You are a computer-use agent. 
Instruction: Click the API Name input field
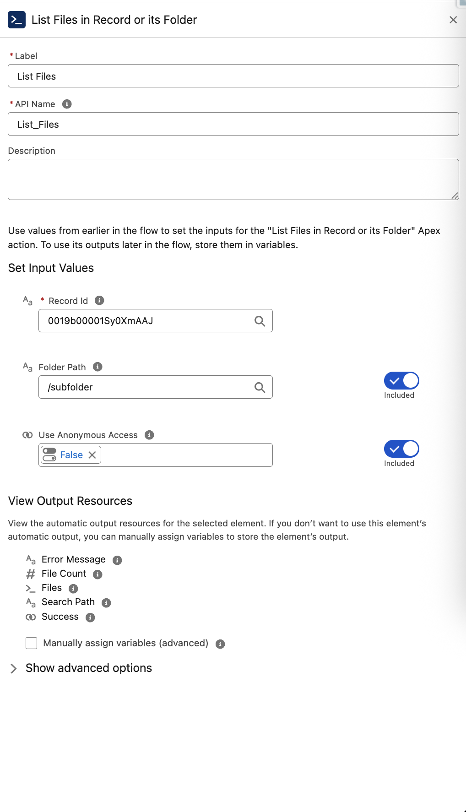(x=233, y=124)
